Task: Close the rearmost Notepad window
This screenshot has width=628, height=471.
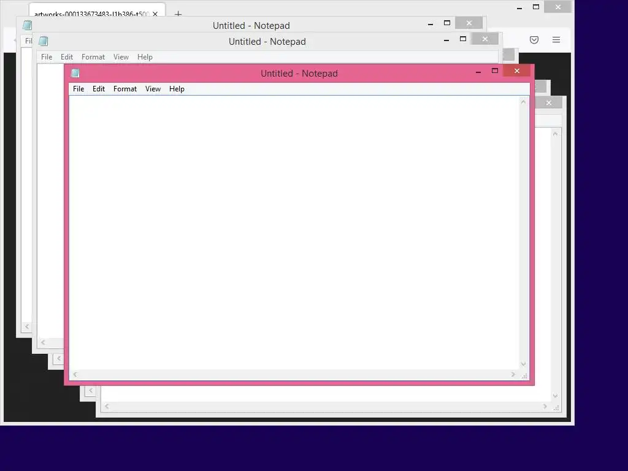Action: point(469,23)
